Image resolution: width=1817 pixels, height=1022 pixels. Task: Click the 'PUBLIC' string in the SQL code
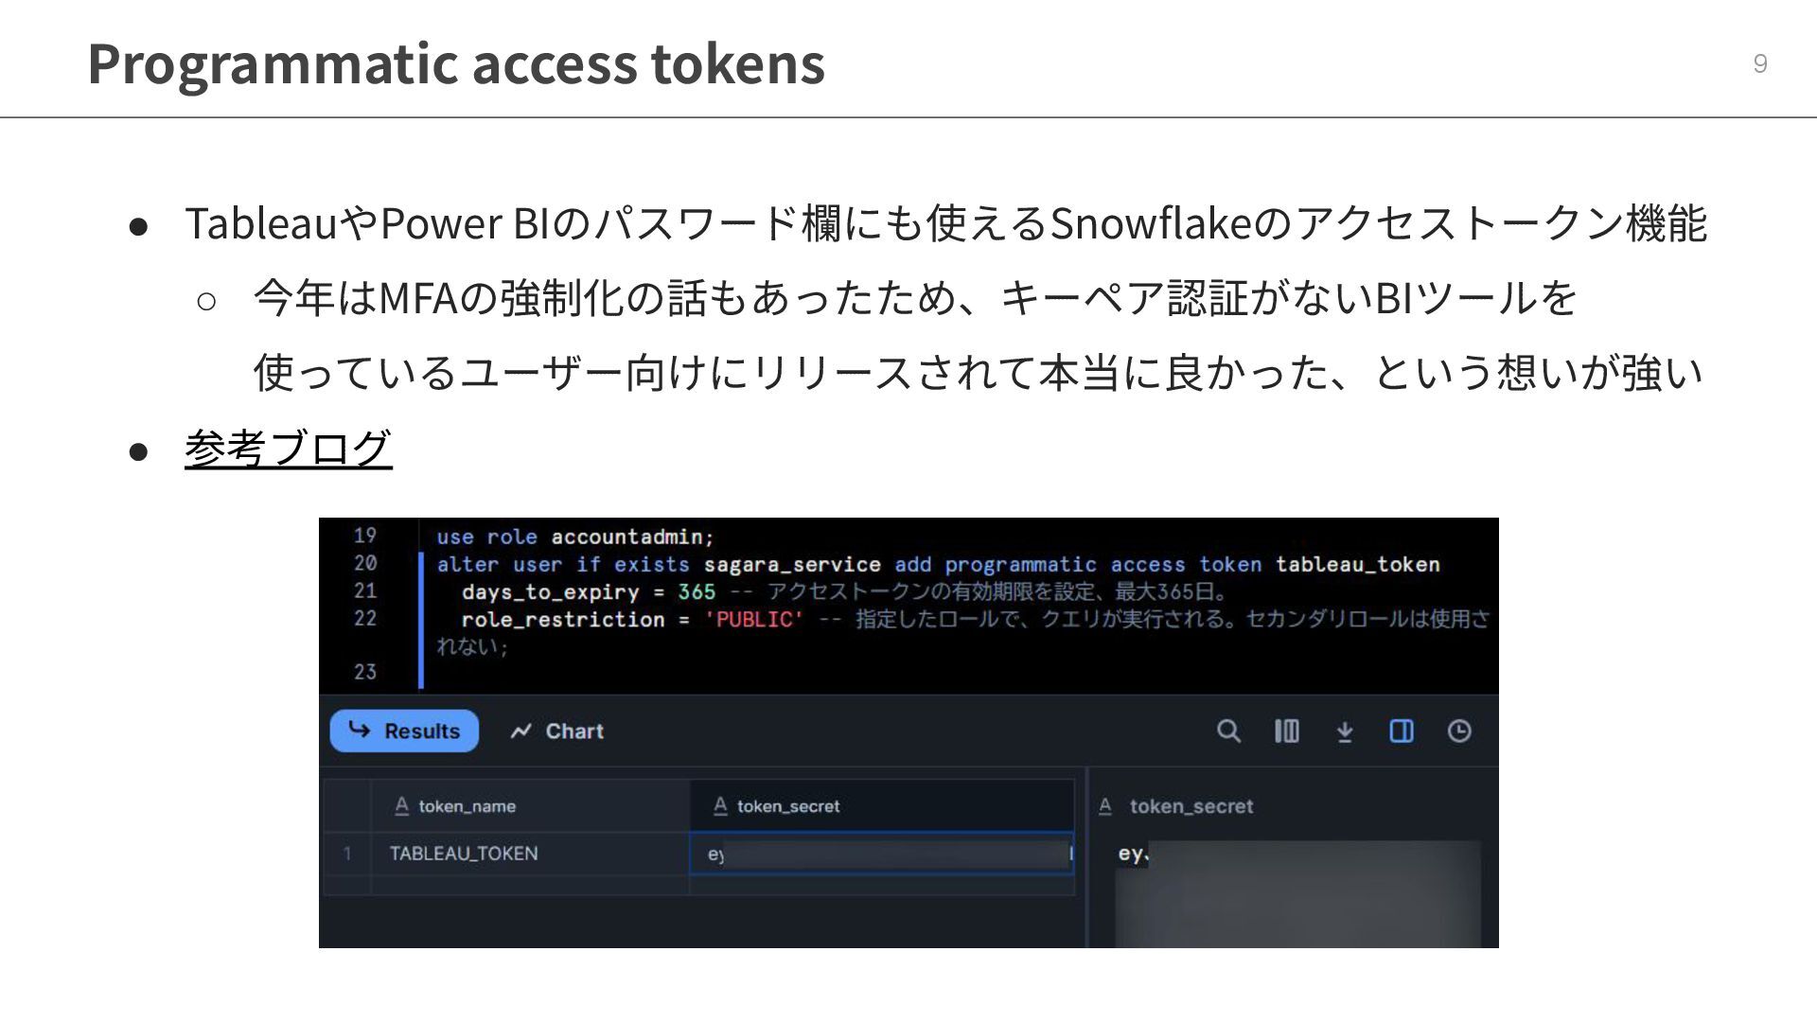click(753, 619)
